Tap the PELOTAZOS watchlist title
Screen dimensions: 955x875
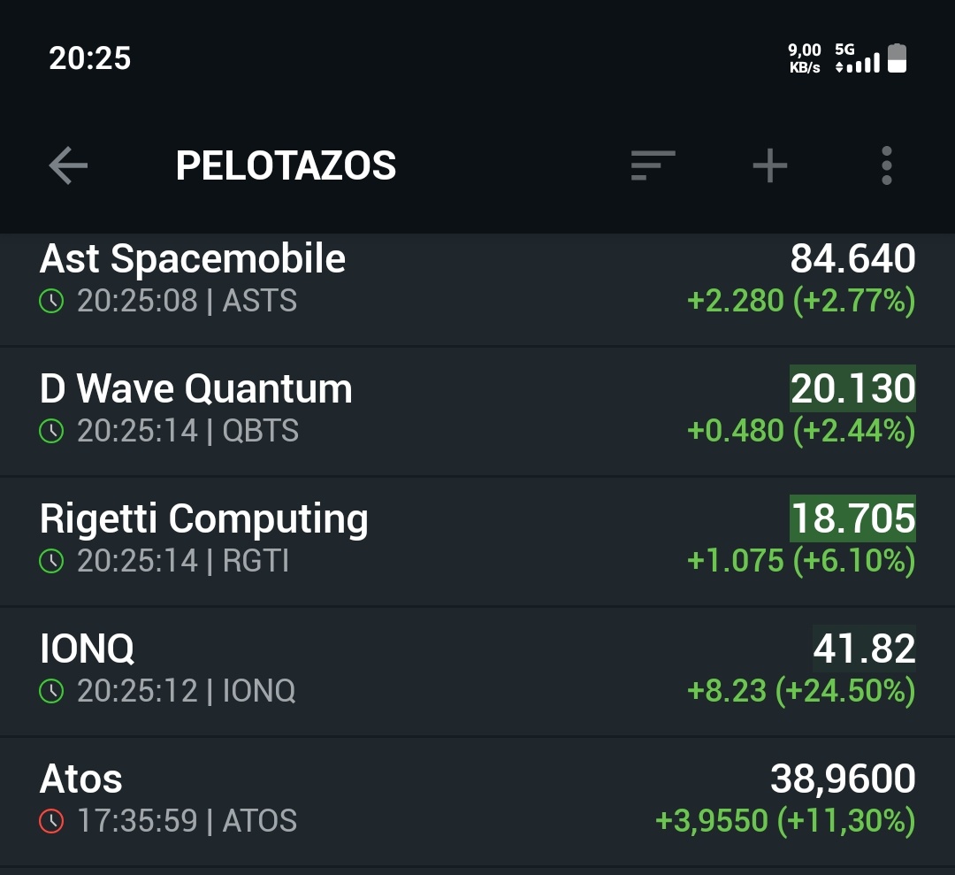click(286, 165)
